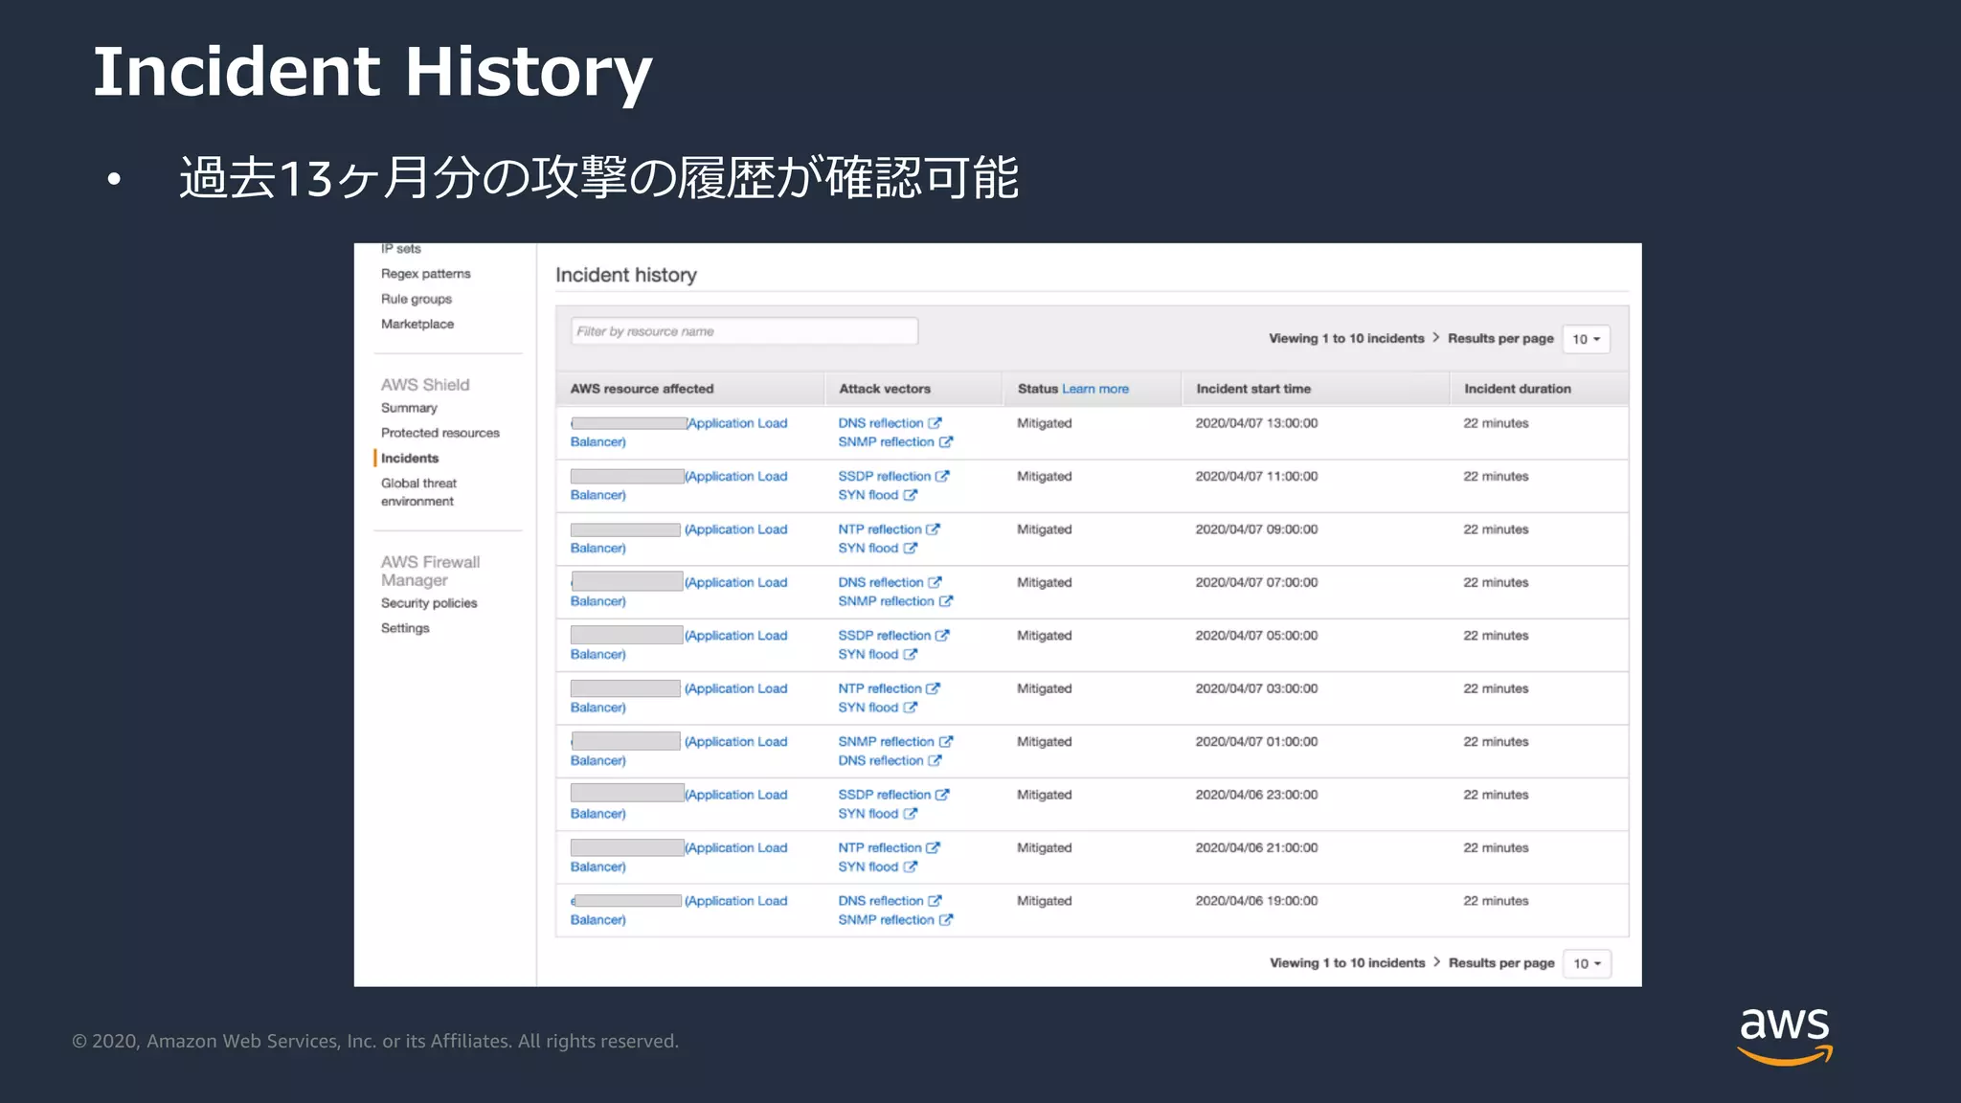Open external link icon beside NTP reflection in 21:00:00 row
Viewport: 1961px width, 1103px height.
pyautogui.click(x=934, y=847)
